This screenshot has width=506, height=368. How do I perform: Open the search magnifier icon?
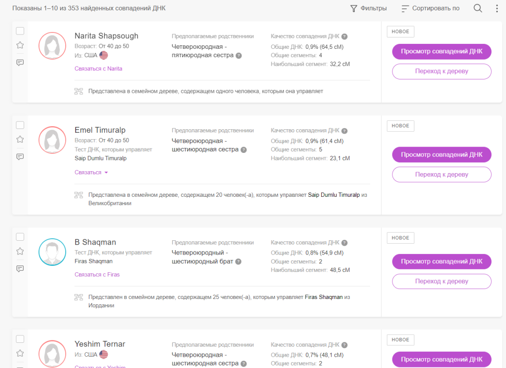click(478, 8)
